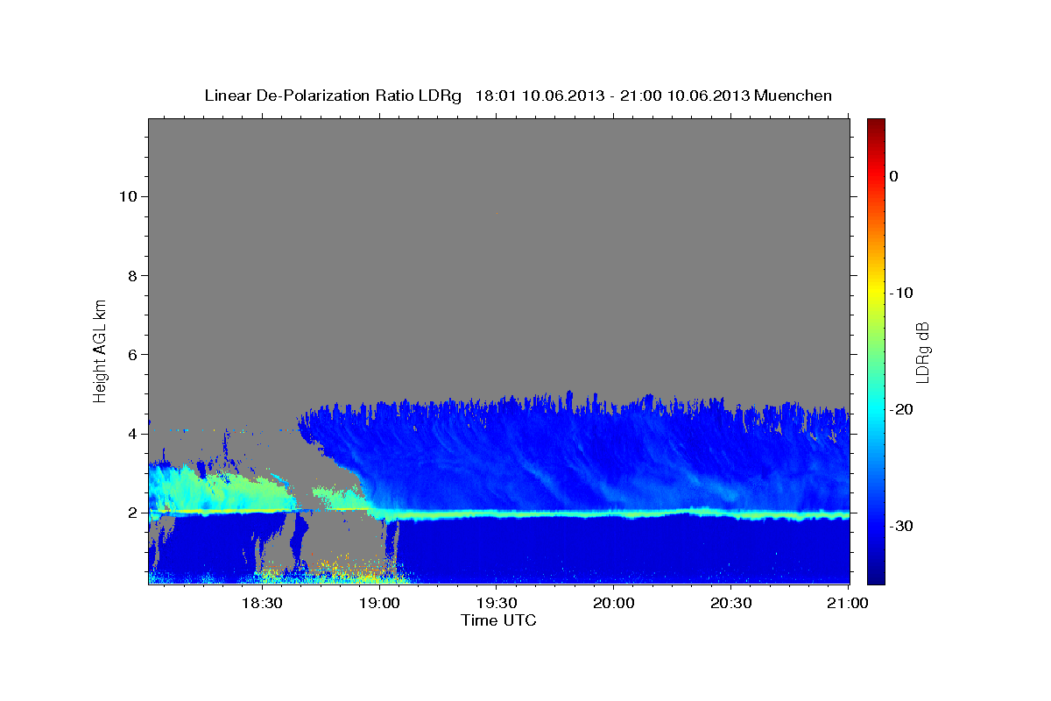This screenshot has width=1051, height=701.
Task: Click the dark blue bottom of colorbar
Action: (x=876, y=574)
